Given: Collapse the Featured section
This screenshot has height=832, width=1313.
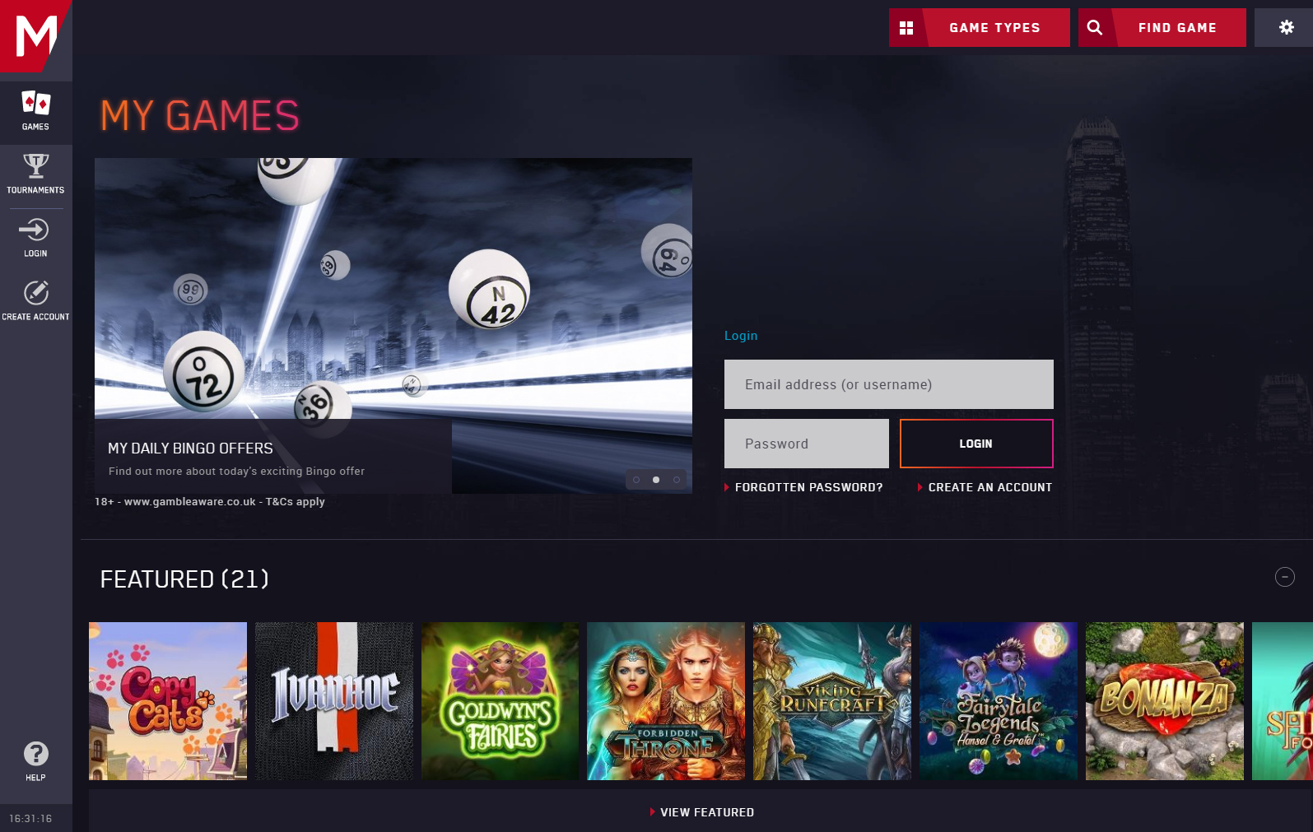Looking at the screenshot, I should click(x=1284, y=577).
